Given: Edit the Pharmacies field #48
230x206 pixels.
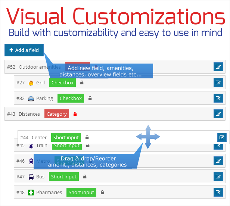Looking at the screenshot, I should point(218,192).
